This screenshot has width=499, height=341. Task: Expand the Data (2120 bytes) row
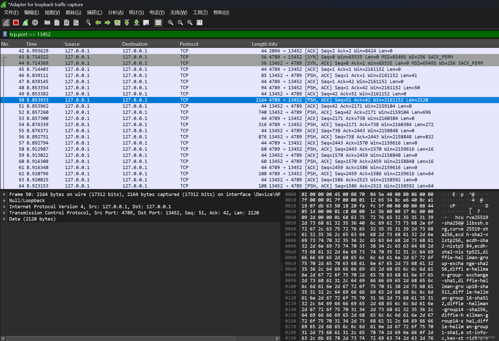click(x=4, y=219)
